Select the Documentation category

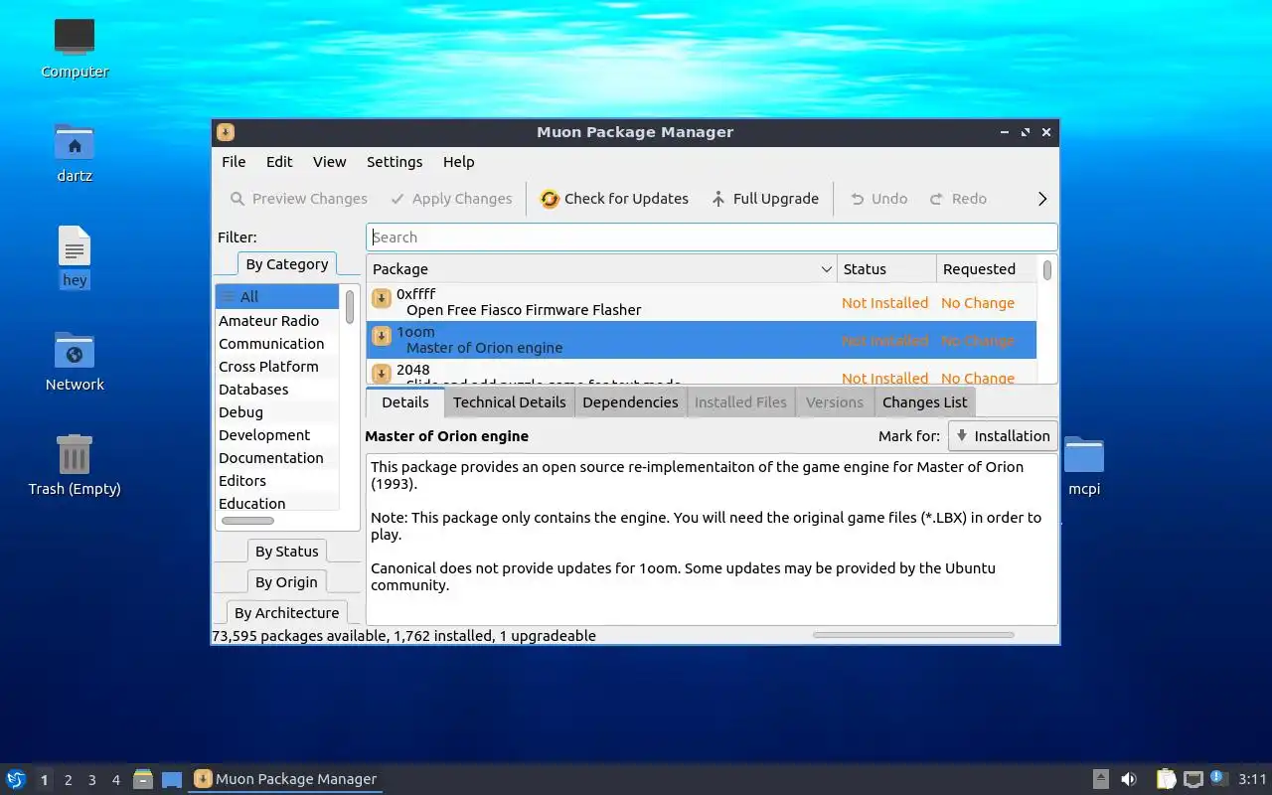click(x=277, y=458)
